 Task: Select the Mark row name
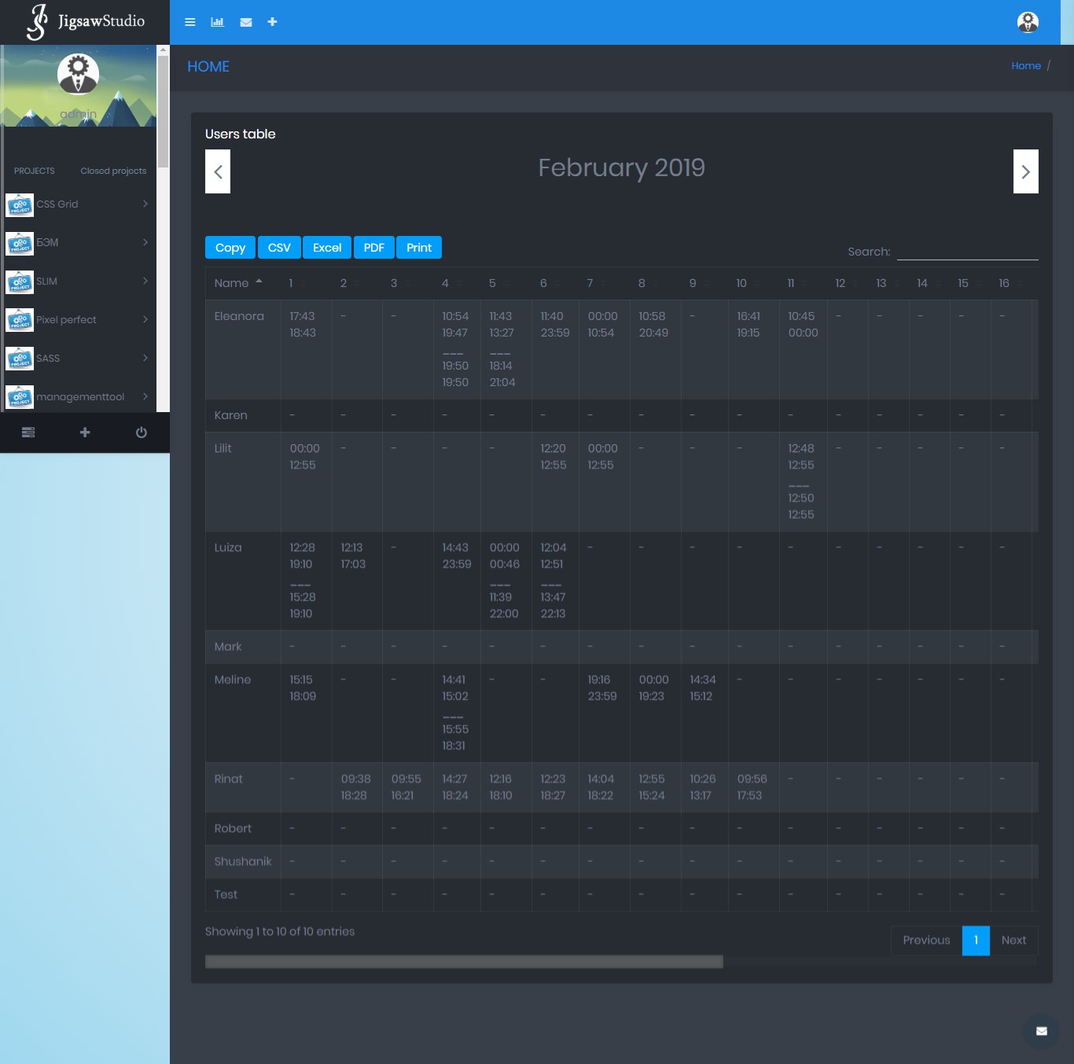(228, 646)
